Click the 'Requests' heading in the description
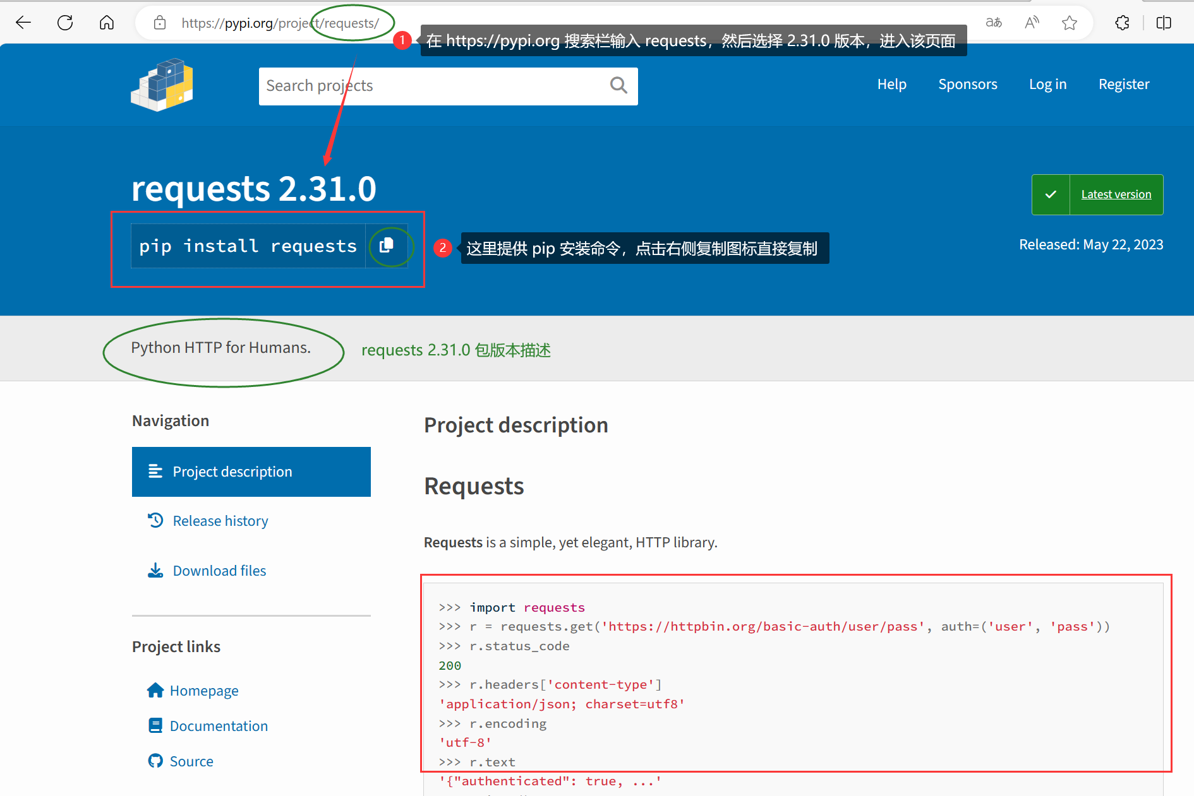Image resolution: width=1194 pixels, height=796 pixels. point(474,486)
